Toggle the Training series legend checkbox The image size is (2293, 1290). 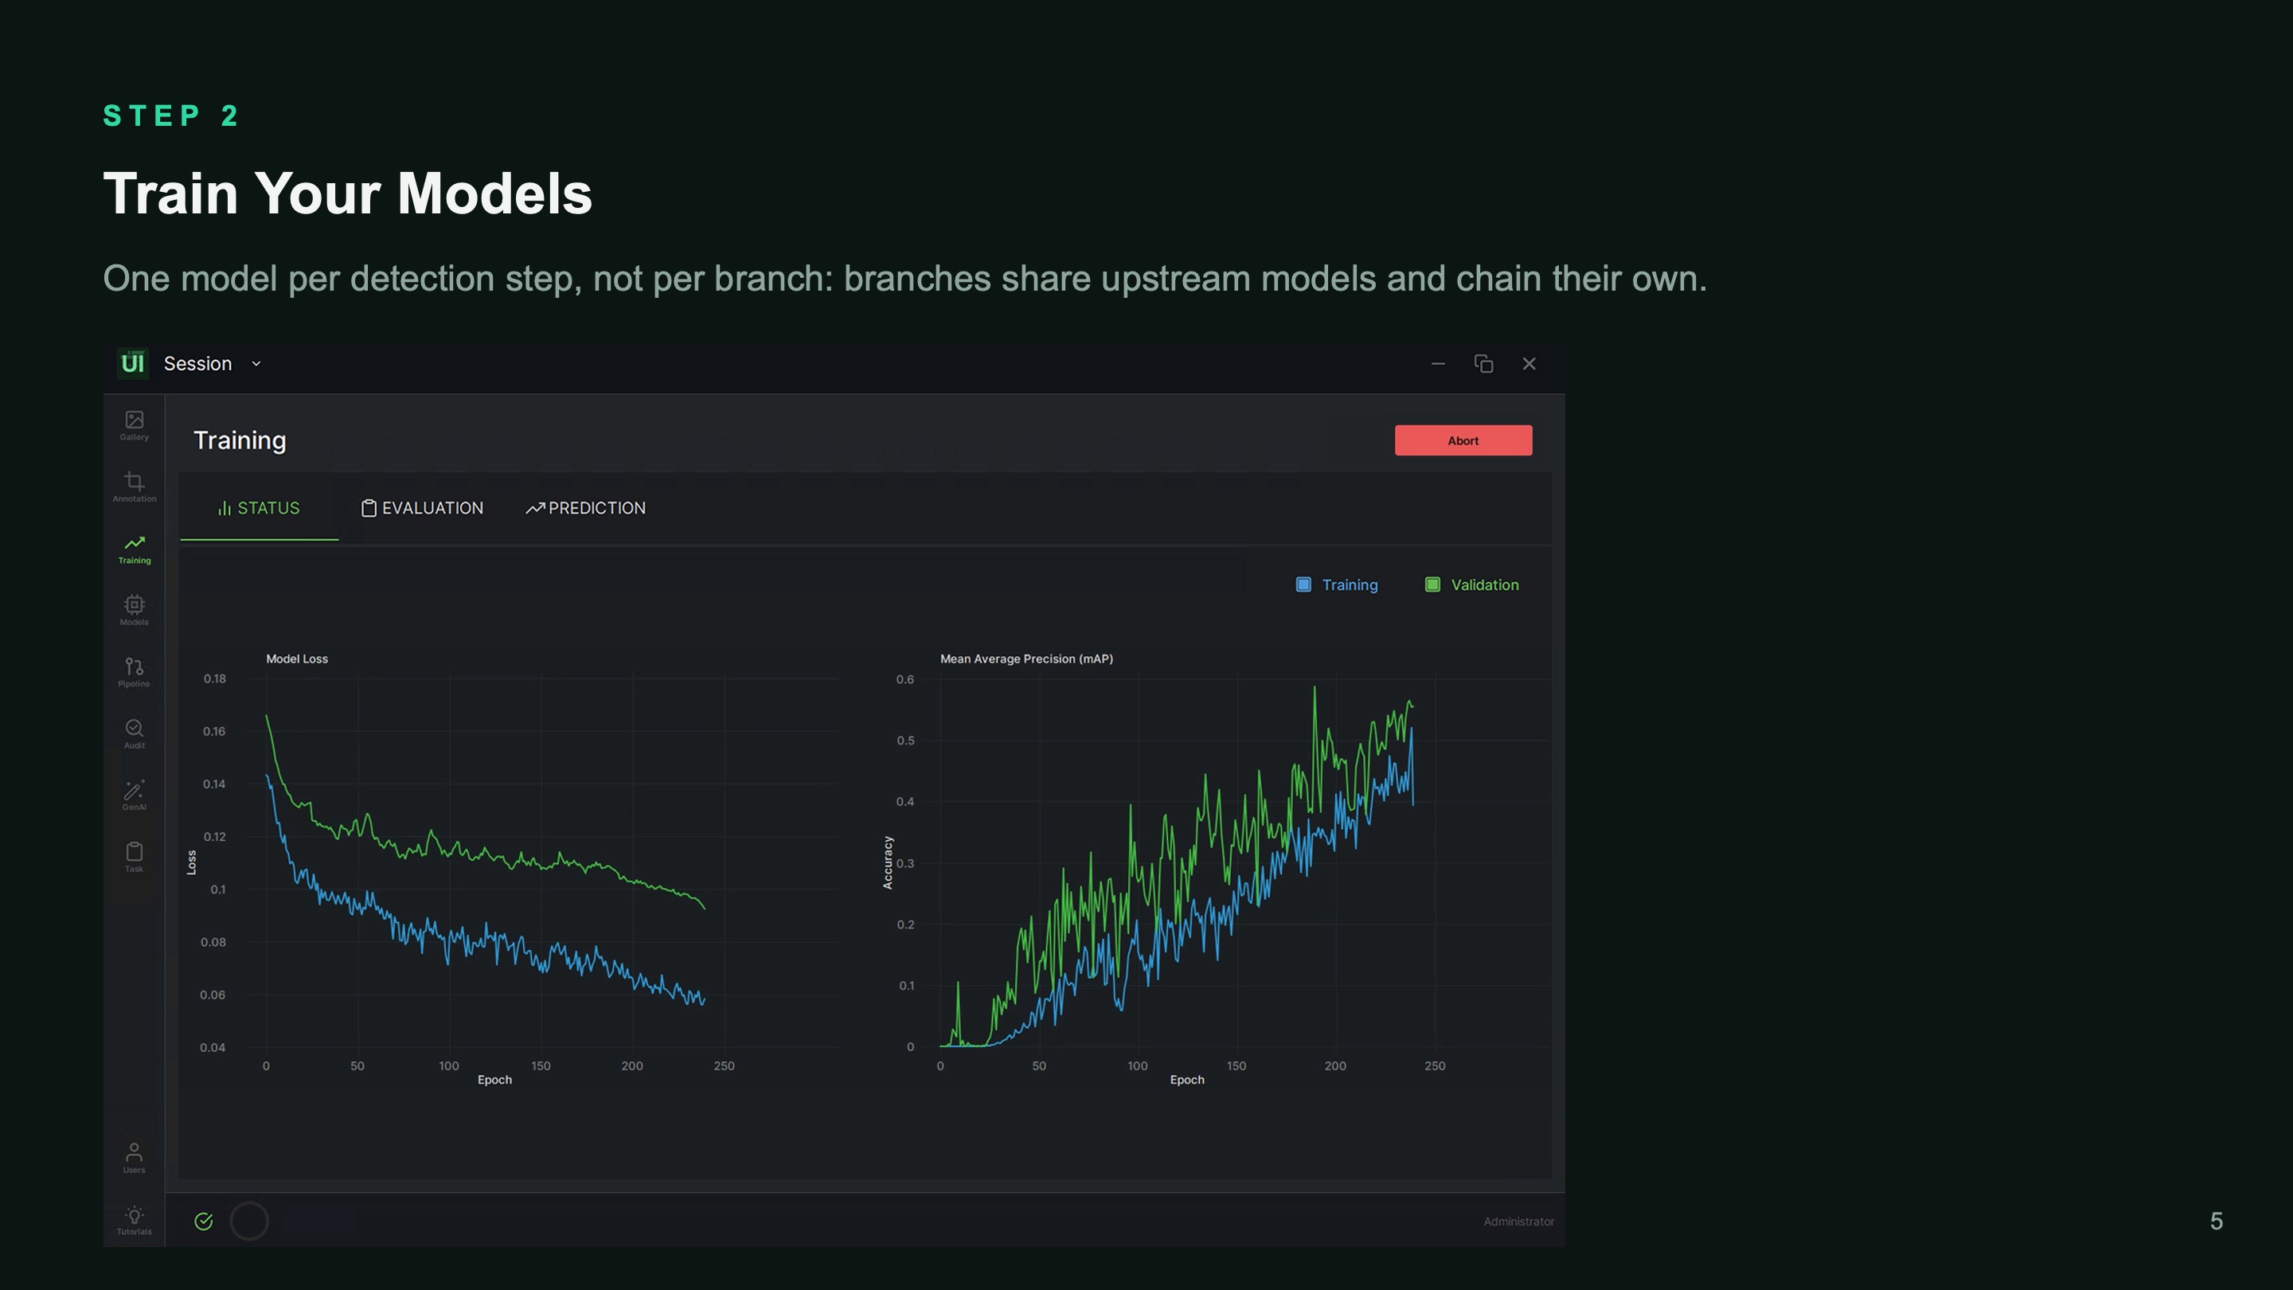pos(1303,585)
